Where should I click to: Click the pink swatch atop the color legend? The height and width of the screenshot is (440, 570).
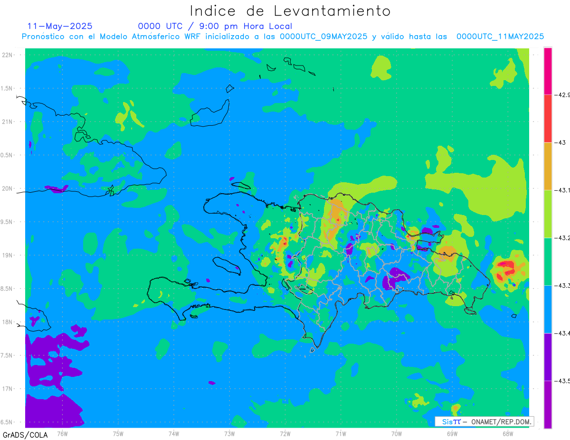548,71
